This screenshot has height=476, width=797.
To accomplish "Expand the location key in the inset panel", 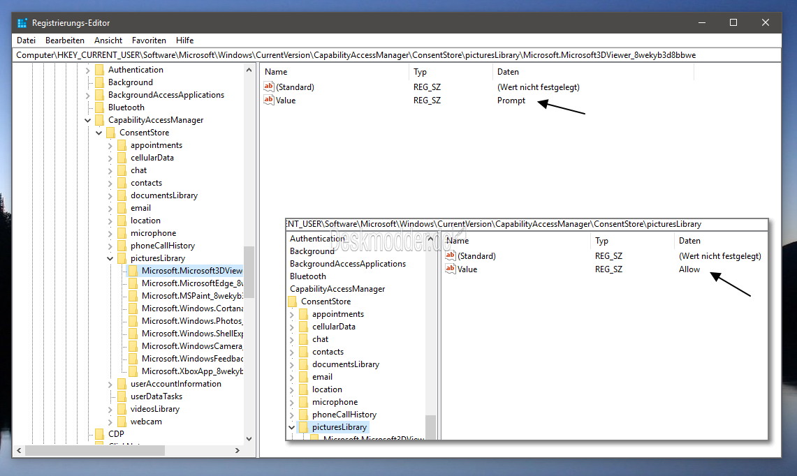I will (292, 390).
